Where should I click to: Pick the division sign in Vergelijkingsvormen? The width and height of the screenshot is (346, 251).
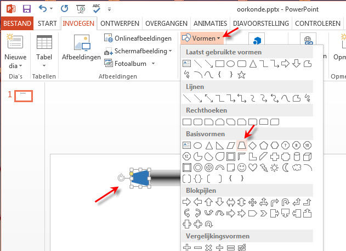click(219, 248)
